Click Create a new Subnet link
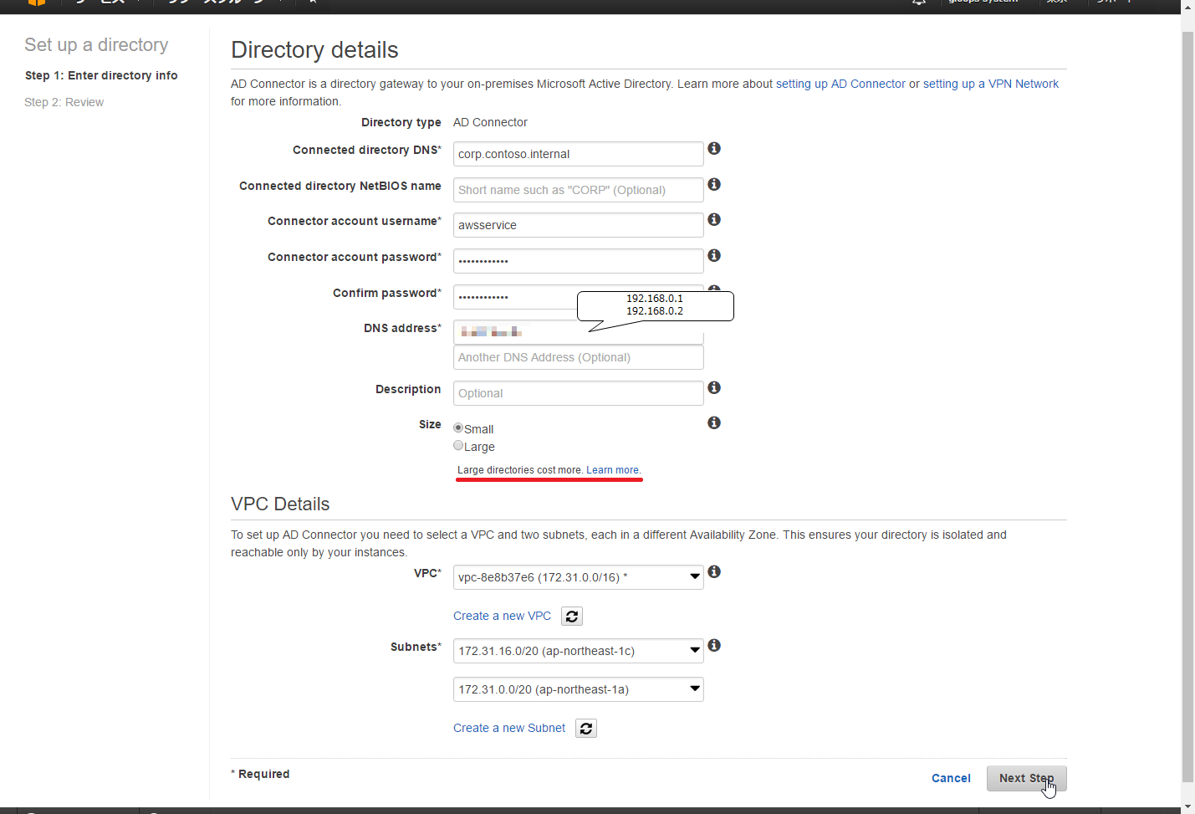1195x814 pixels. (509, 728)
